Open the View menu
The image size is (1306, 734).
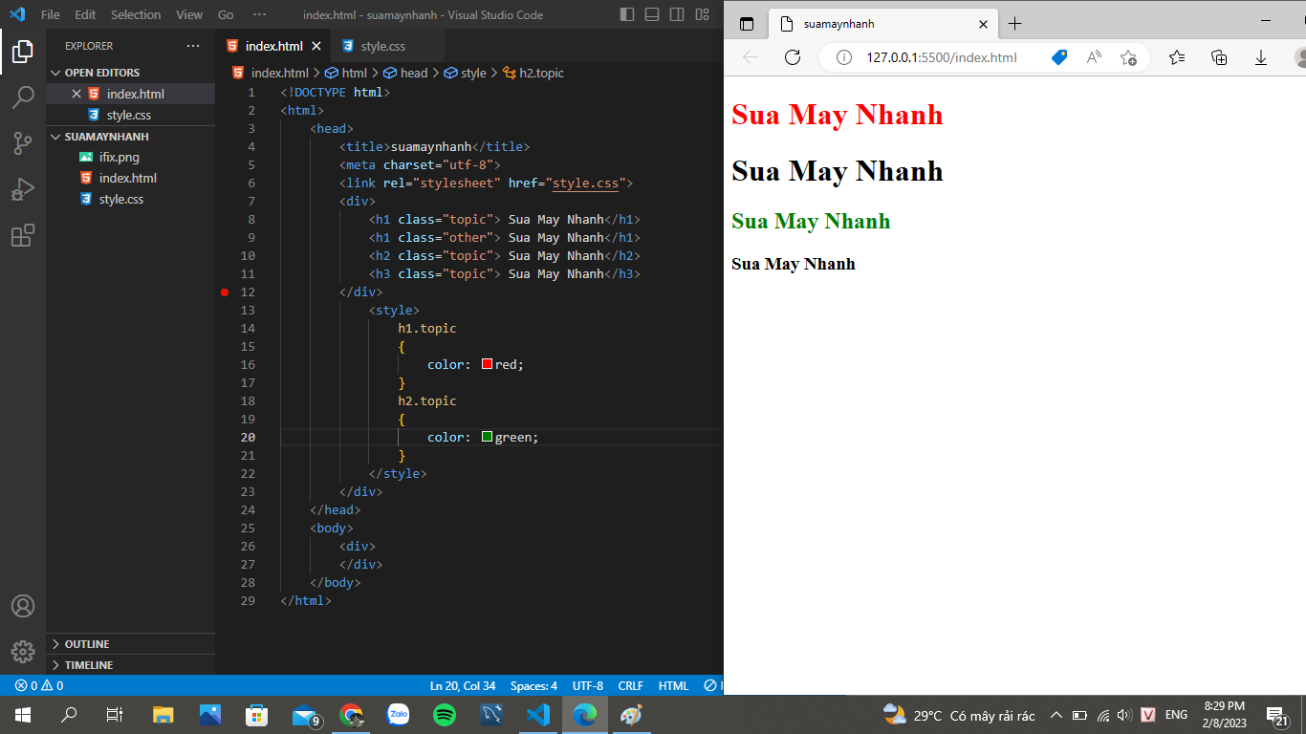pos(189,14)
